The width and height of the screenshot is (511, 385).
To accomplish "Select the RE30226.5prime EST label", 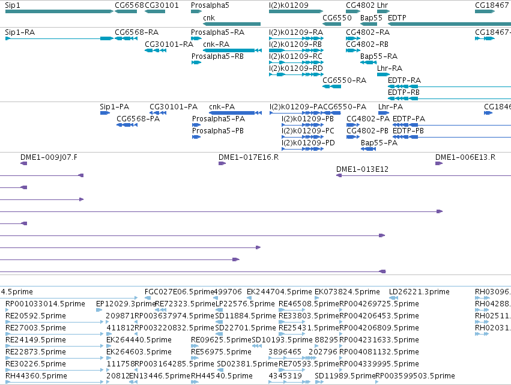I will (x=35, y=365).
